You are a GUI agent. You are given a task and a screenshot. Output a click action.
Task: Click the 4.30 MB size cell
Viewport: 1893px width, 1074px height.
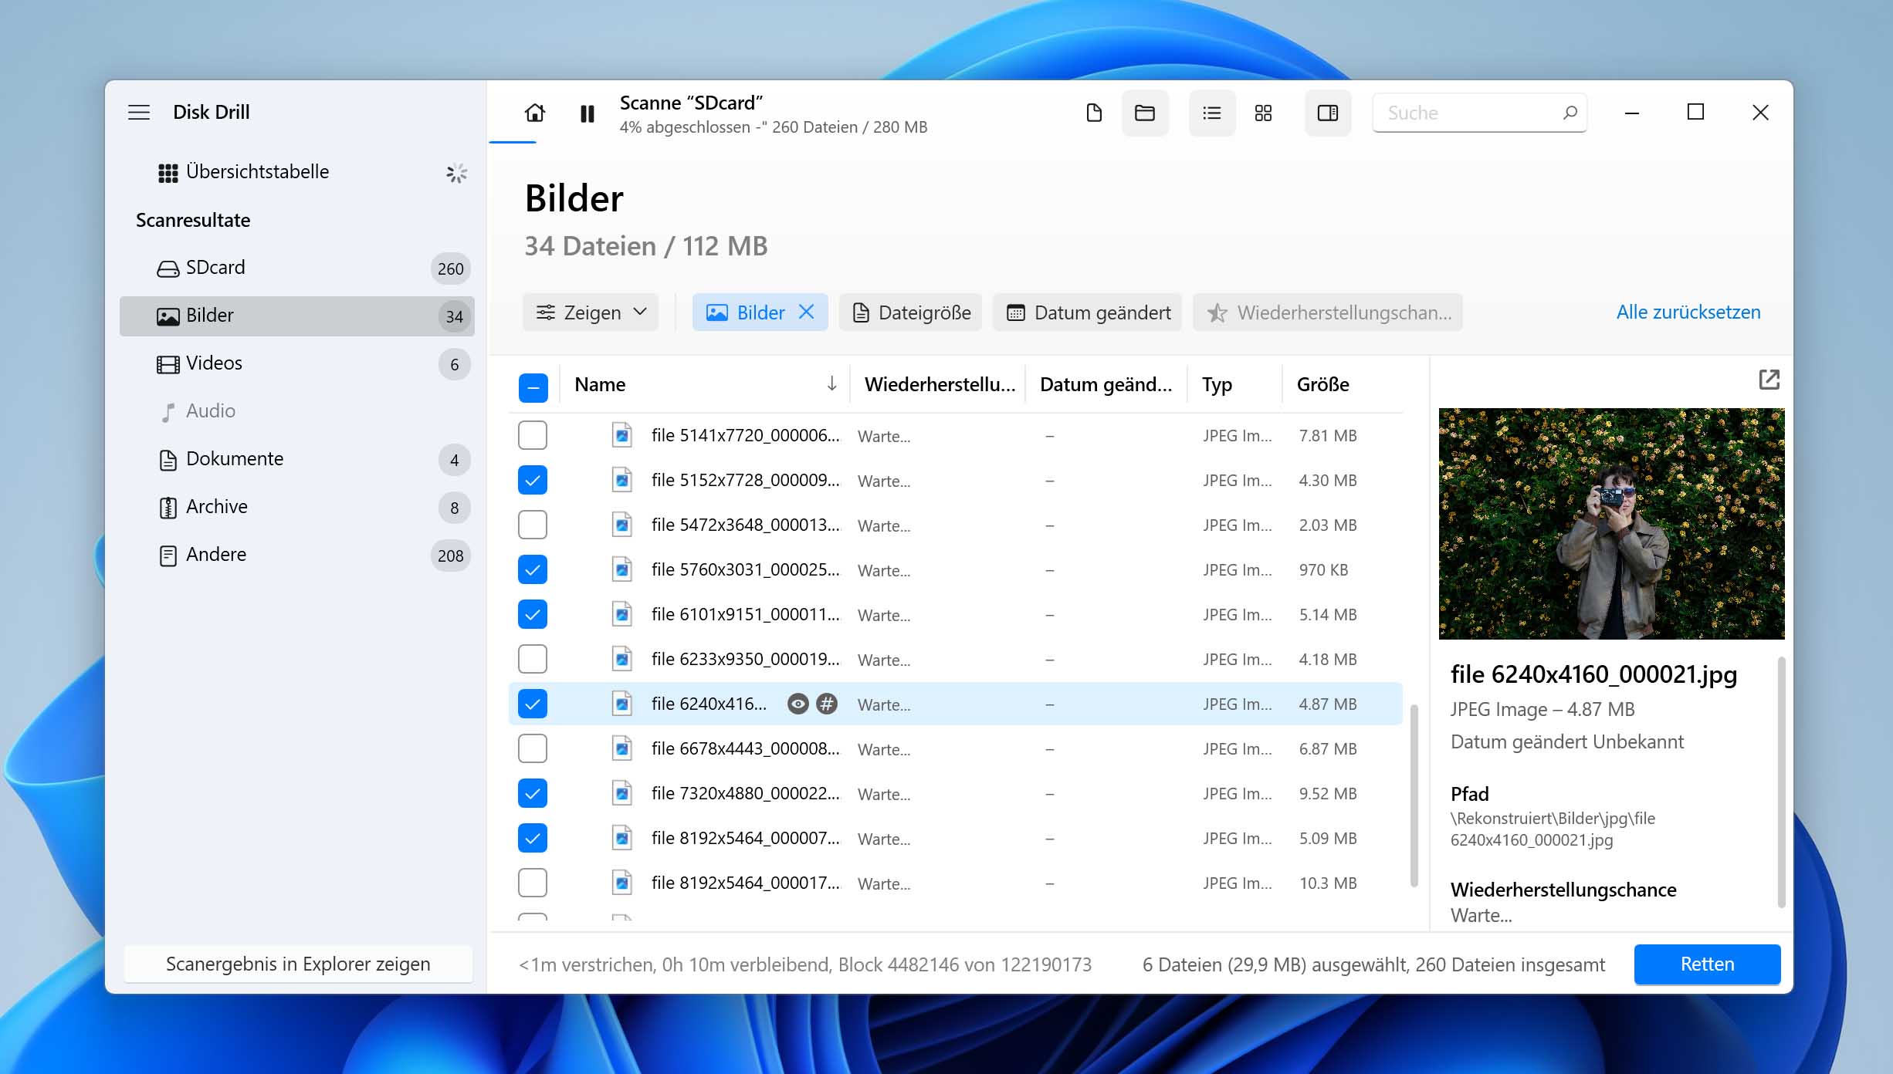coord(1327,480)
